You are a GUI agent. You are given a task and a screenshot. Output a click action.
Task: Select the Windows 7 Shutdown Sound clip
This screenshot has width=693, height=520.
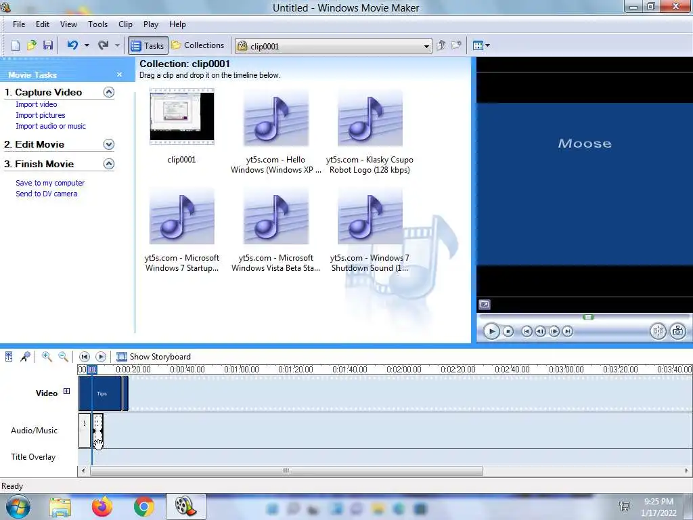[x=370, y=216]
